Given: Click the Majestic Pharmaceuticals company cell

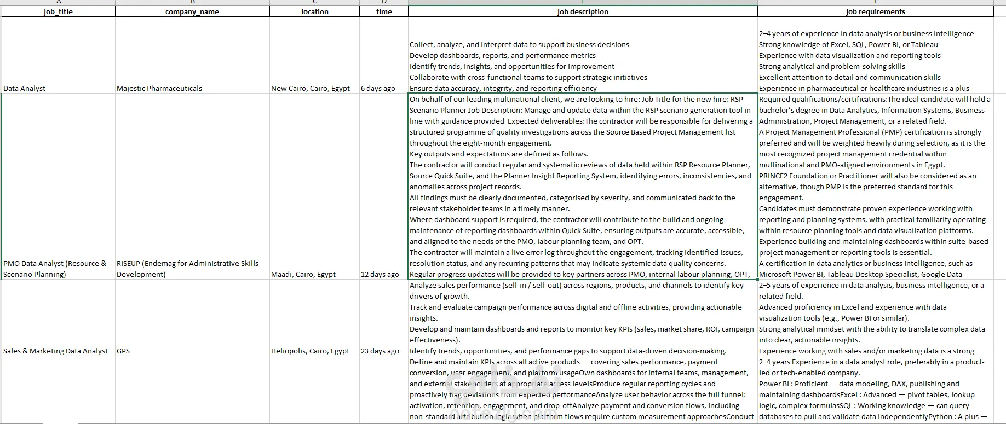Looking at the screenshot, I should [192, 55].
